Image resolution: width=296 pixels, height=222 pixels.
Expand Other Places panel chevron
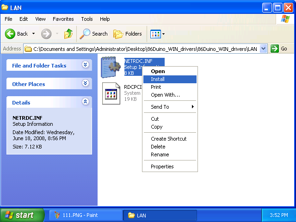coord(85,83)
